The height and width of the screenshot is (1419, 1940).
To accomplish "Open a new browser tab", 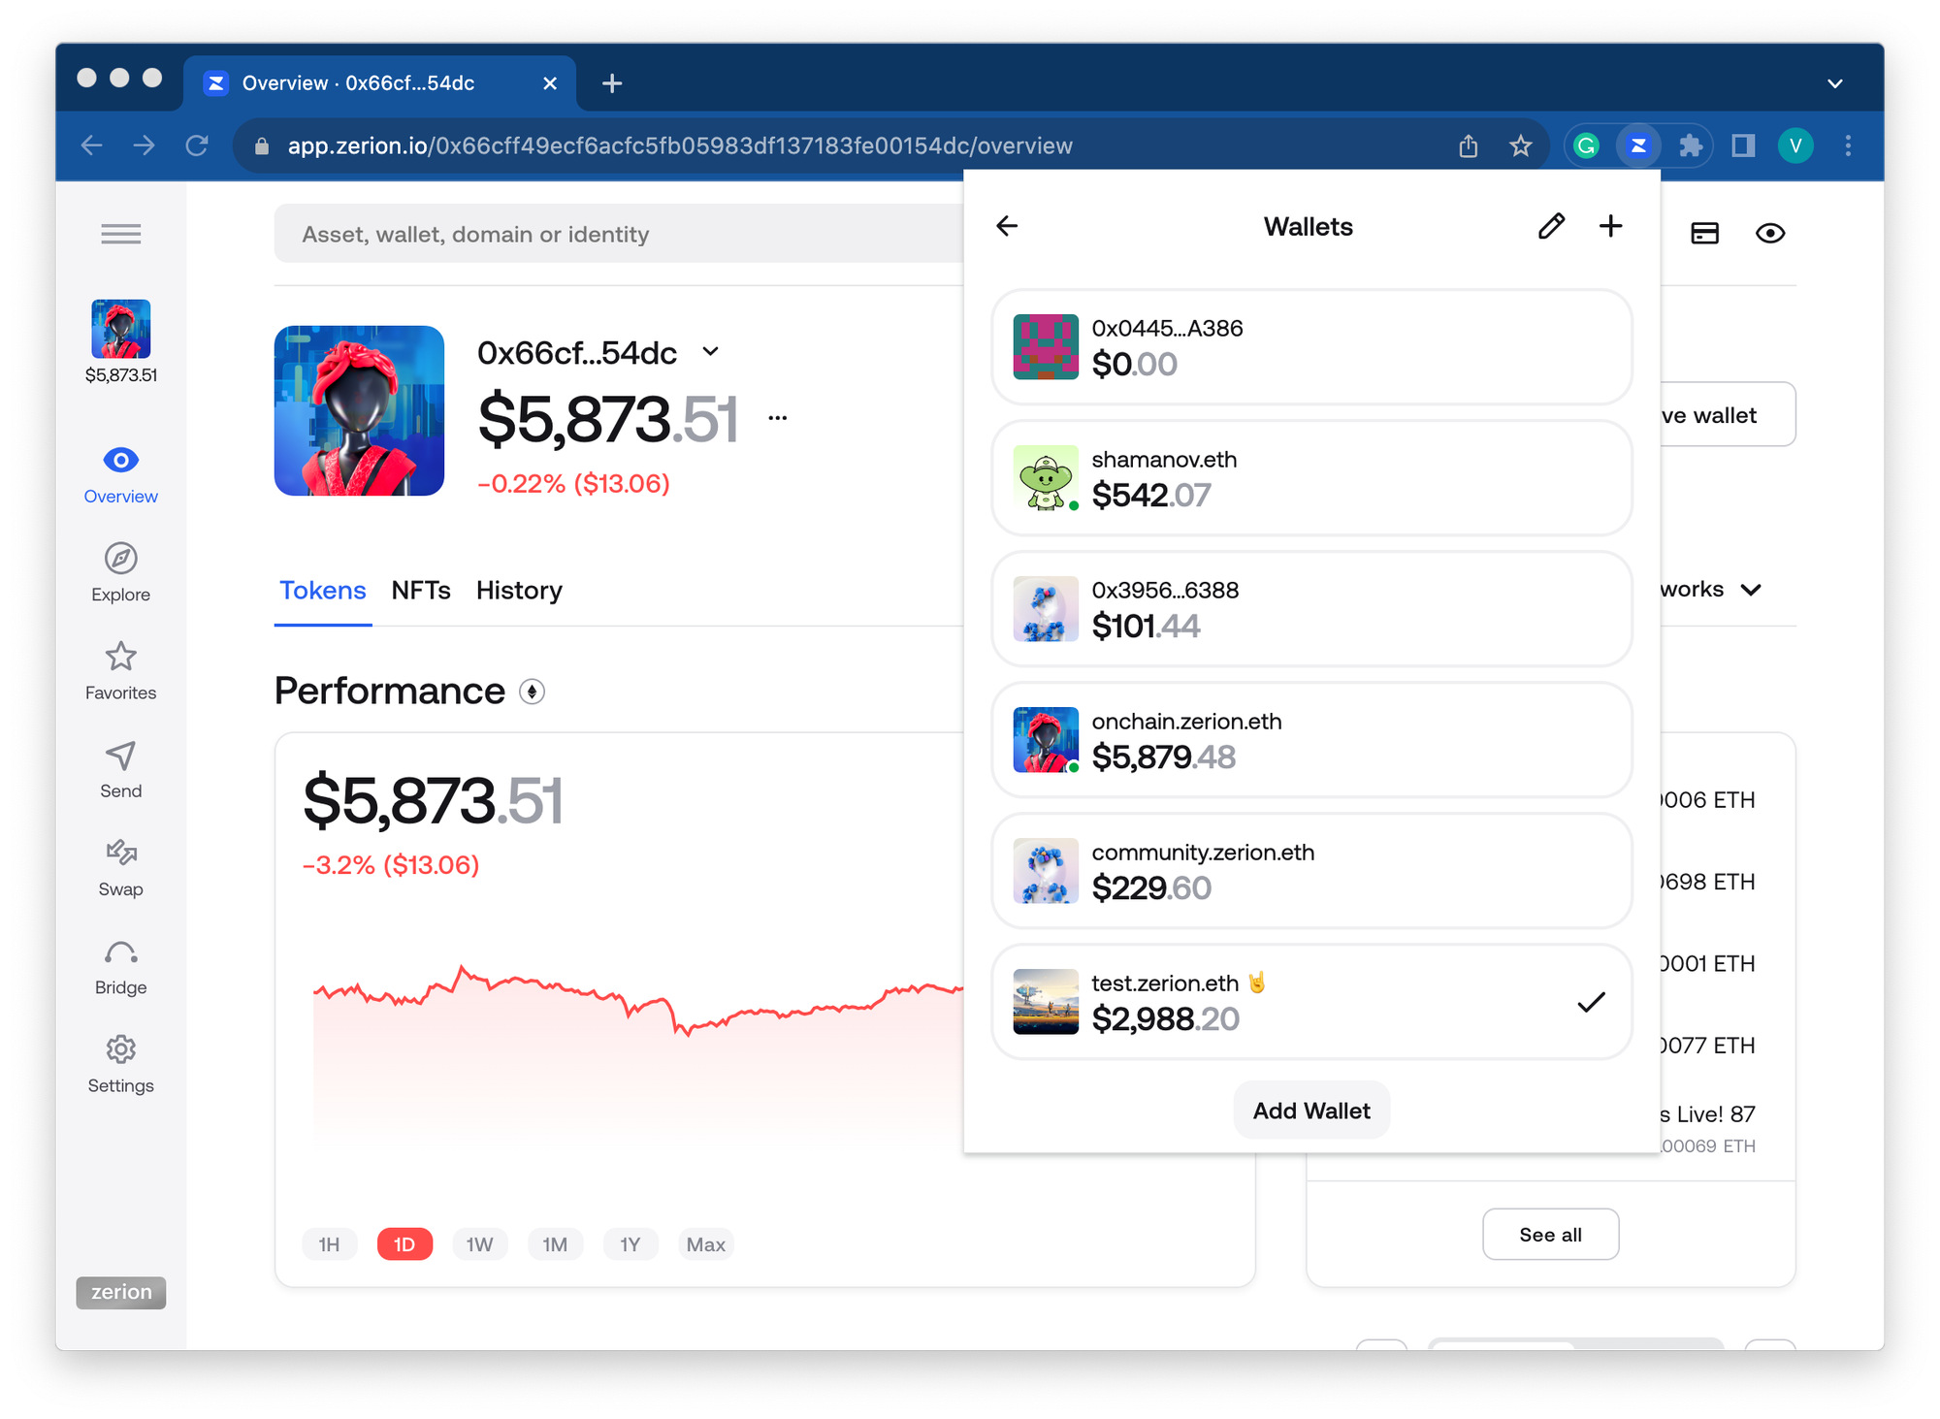I will coord(611,83).
